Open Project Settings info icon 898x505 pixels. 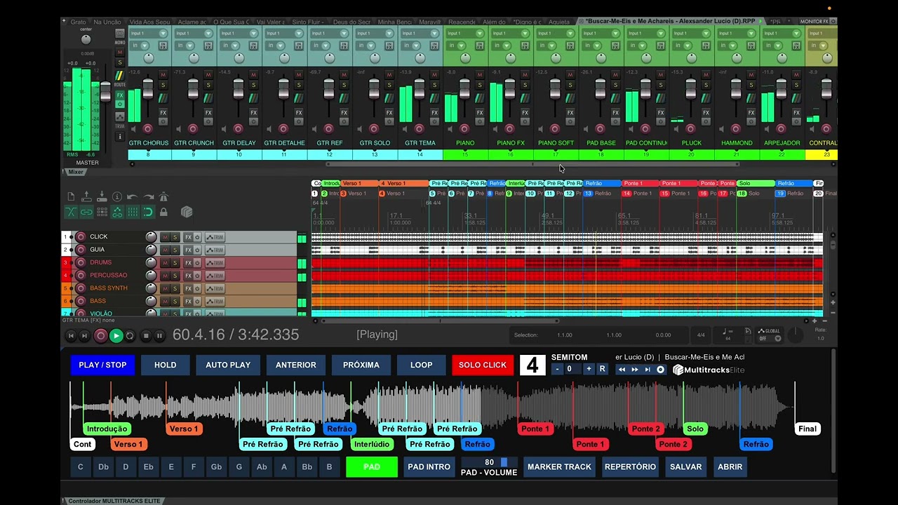(x=117, y=197)
